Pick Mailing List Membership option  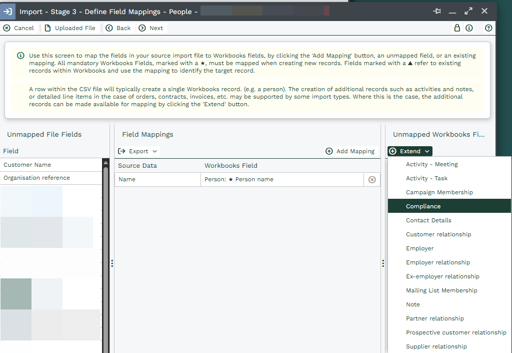pyautogui.click(x=441, y=290)
